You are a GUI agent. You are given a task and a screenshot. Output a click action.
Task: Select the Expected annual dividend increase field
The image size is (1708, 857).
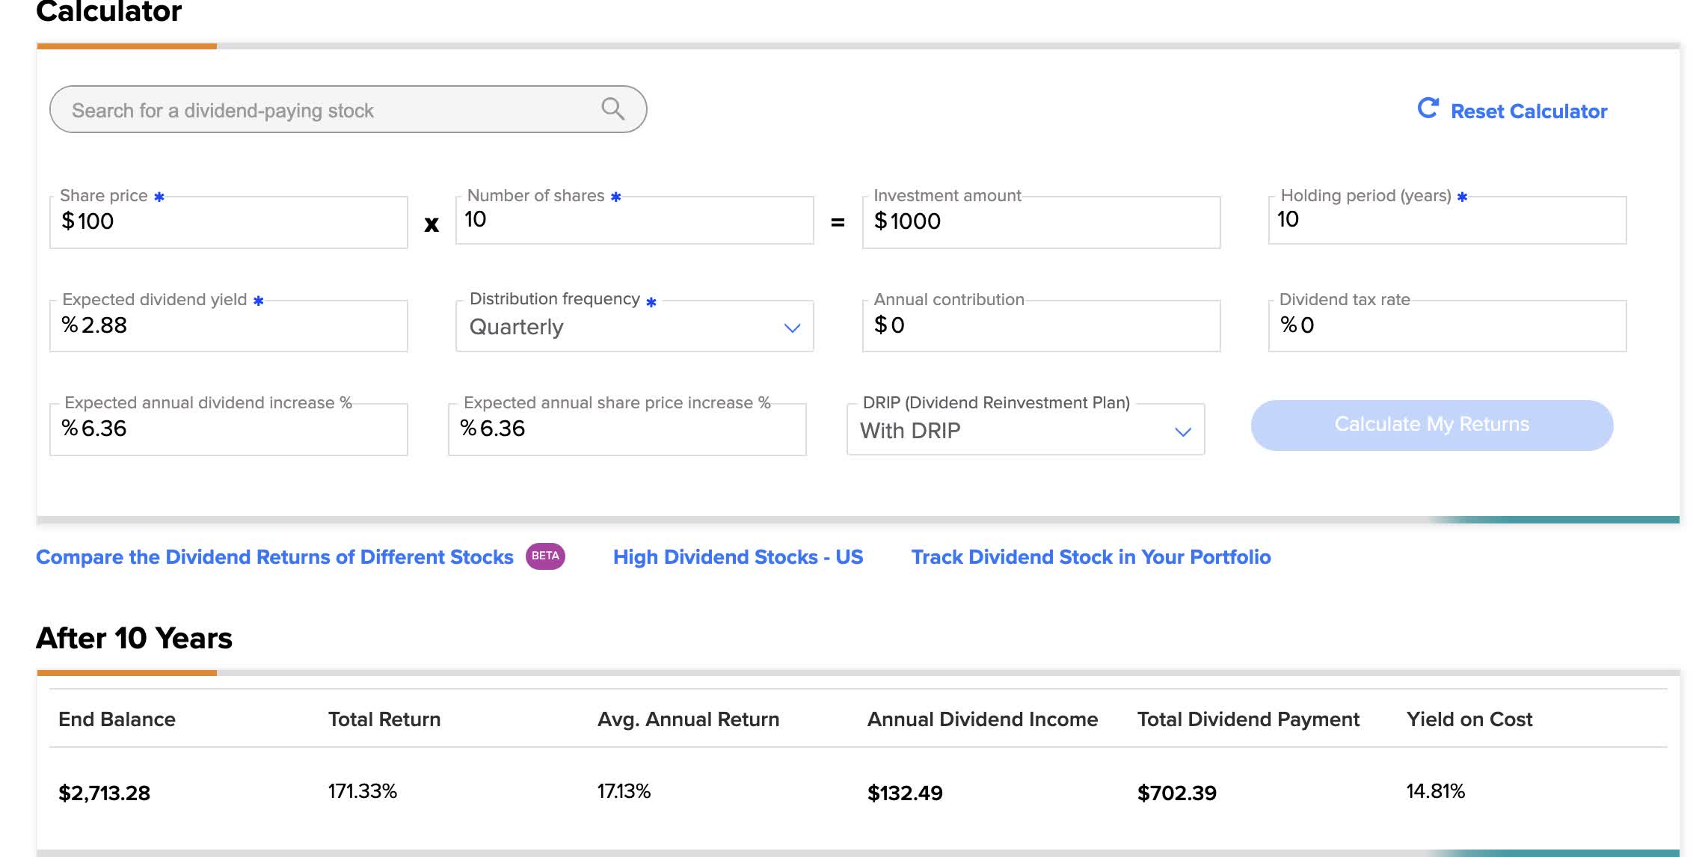click(x=228, y=428)
